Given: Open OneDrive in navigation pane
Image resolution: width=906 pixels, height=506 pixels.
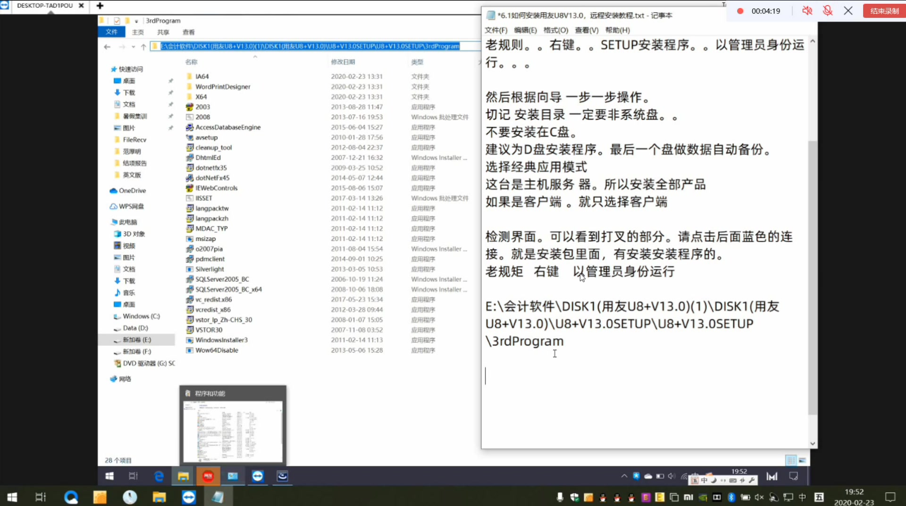Looking at the screenshot, I should click(x=132, y=191).
